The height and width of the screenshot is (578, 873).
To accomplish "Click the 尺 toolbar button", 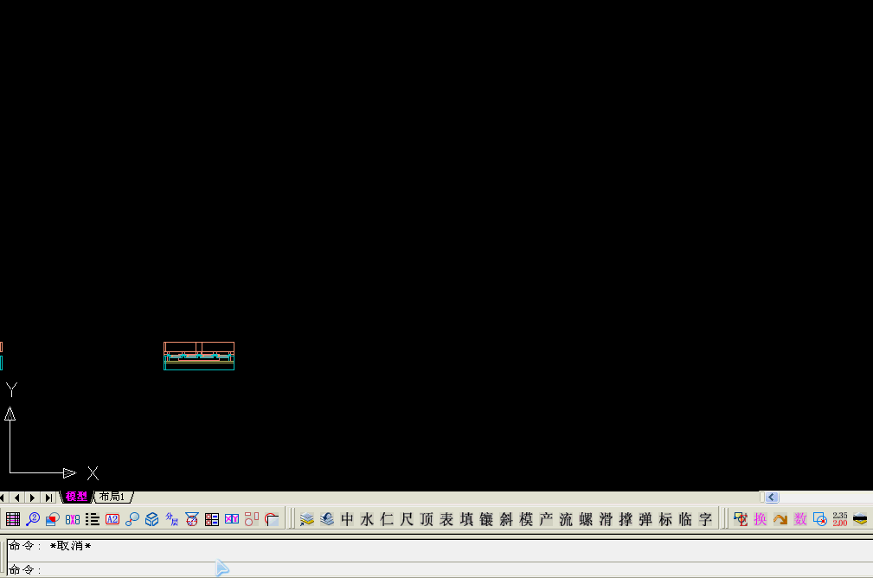I will click(407, 519).
